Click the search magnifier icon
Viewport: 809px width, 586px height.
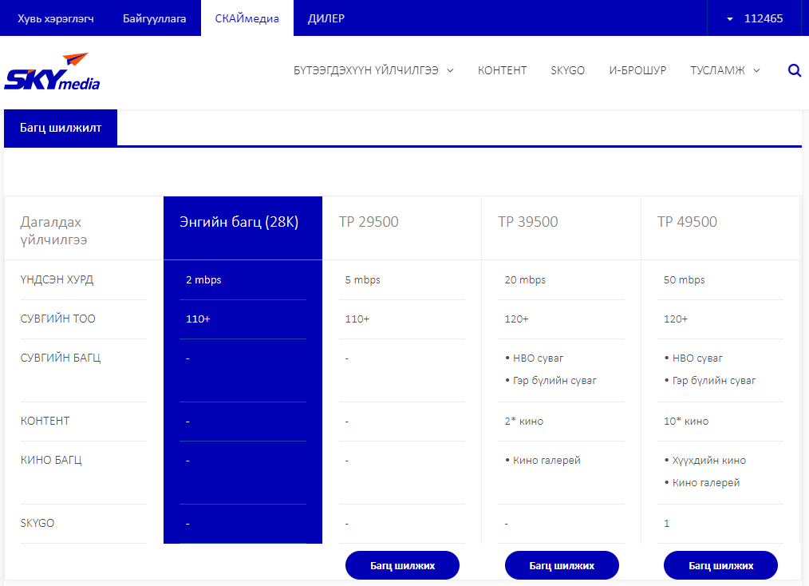point(795,70)
